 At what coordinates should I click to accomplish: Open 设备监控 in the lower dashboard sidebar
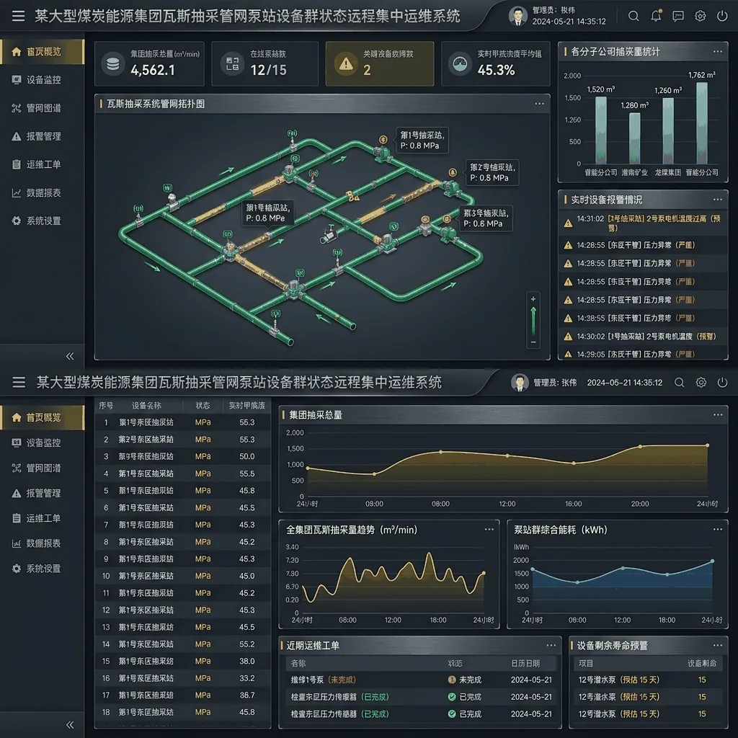tap(43, 443)
